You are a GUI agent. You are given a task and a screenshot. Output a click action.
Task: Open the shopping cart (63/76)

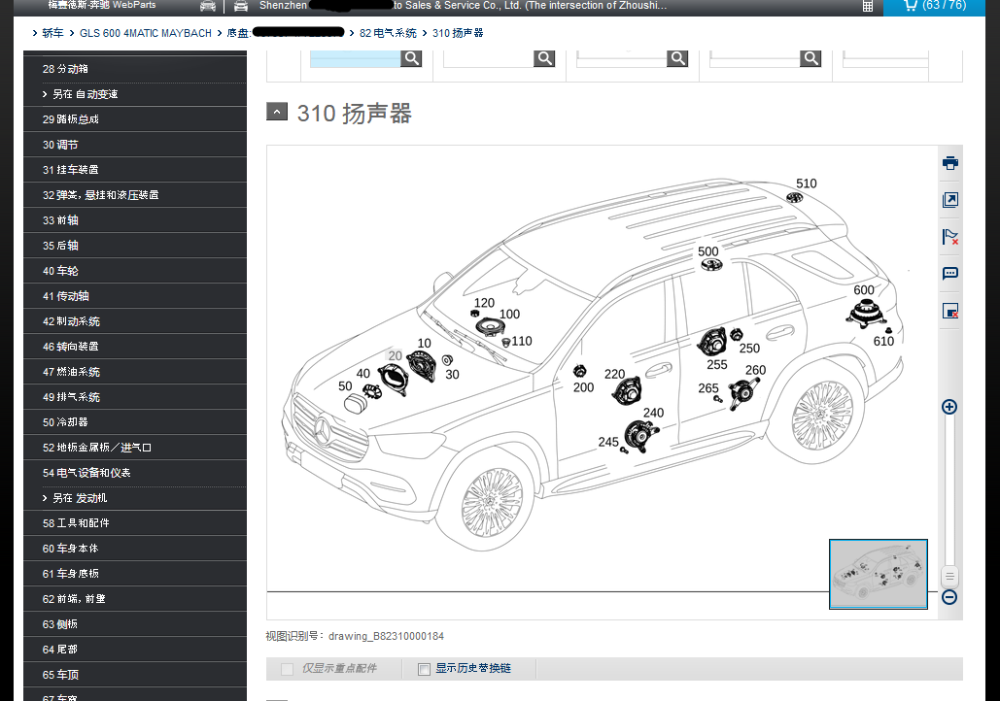933,6
